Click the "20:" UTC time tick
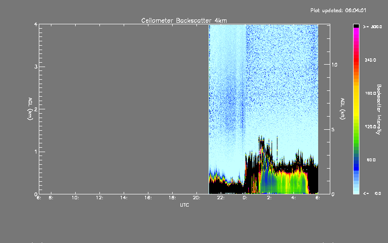Image resolution: width=388 pixels, height=243 pixels. [x=196, y=198]
